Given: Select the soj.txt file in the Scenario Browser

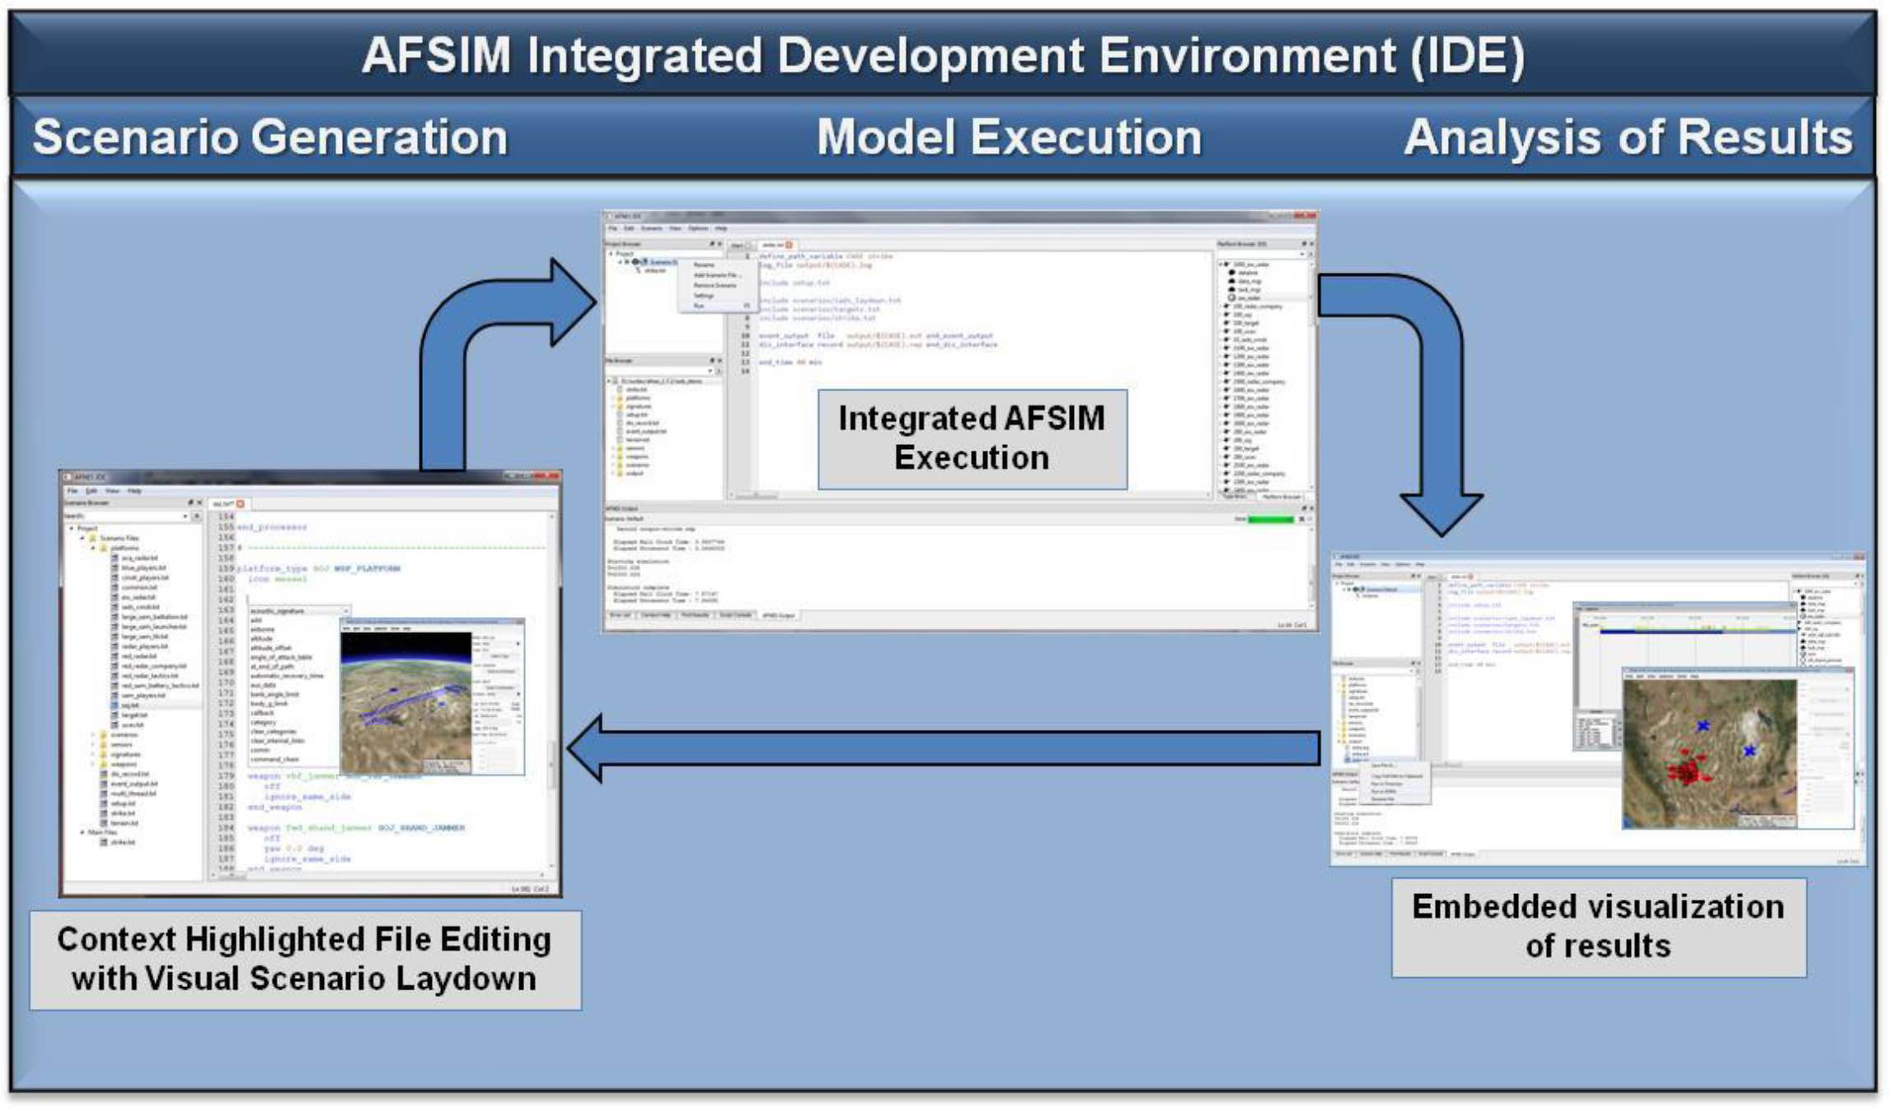Looking at the screenshot, I should 130,705.
